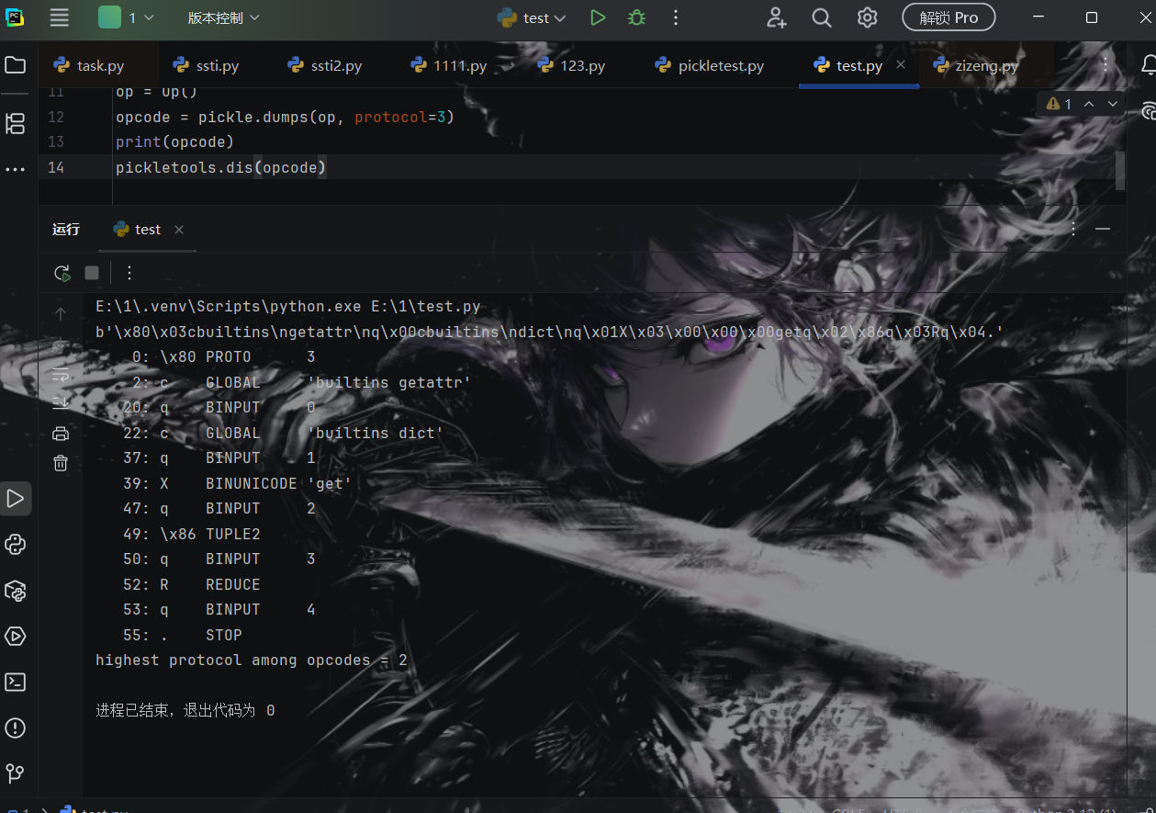Viewport: 1156px width, 813px height.
Task: Click the 解锁 Pro button
Action: [948, 17]
